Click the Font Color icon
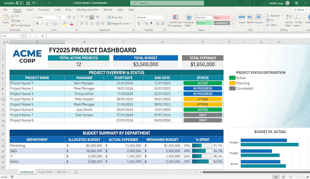Image resolution: width=310 pixels, height=179 pixels. (72, 24)
